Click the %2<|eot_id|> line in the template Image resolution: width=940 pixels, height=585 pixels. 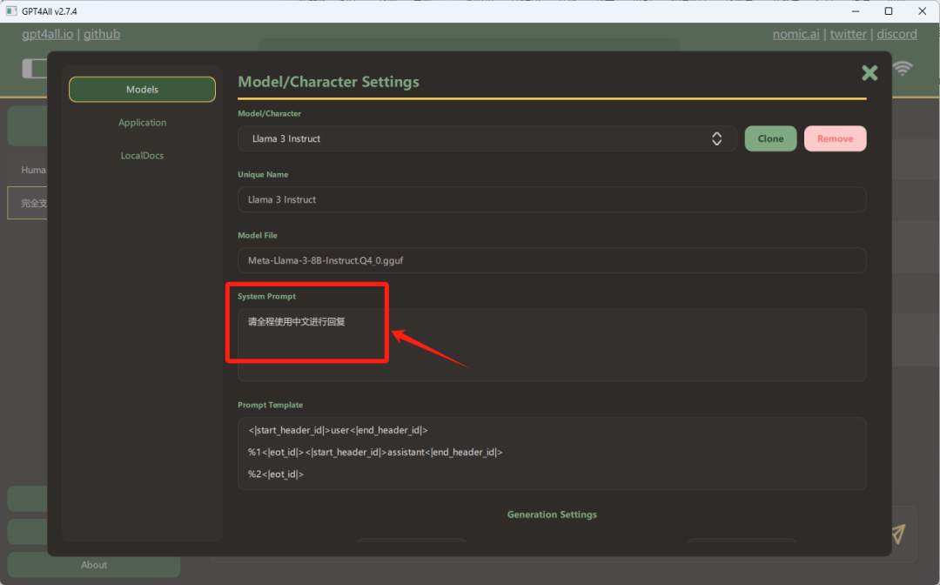click(x=276, y=474)
